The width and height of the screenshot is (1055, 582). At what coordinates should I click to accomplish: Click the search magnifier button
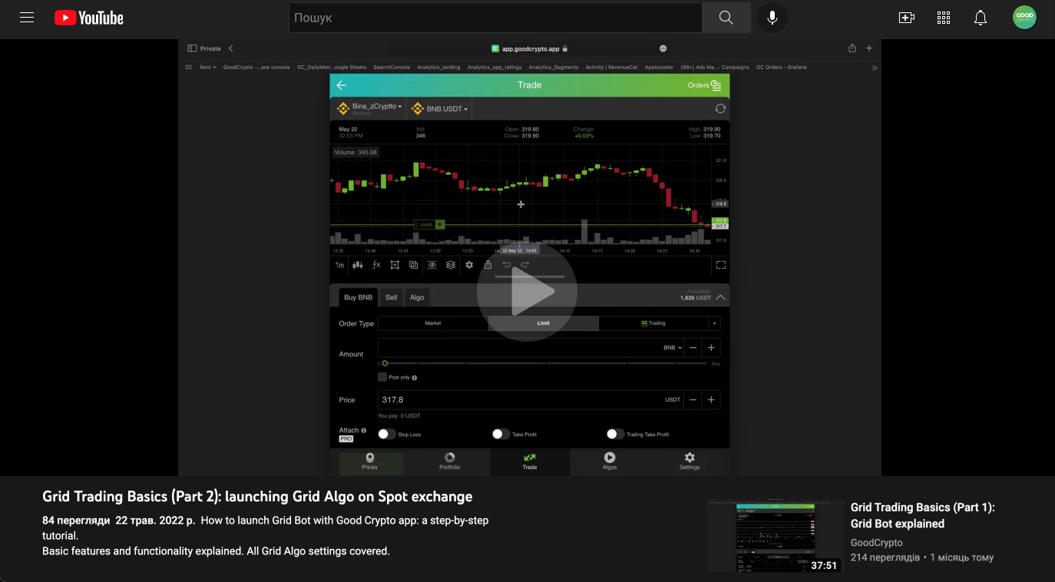726,18
